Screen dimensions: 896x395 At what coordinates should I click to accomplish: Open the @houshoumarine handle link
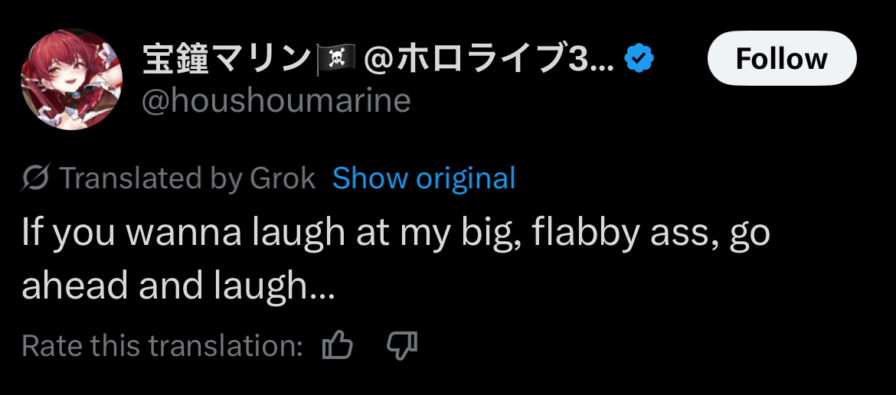pos(276,100)
